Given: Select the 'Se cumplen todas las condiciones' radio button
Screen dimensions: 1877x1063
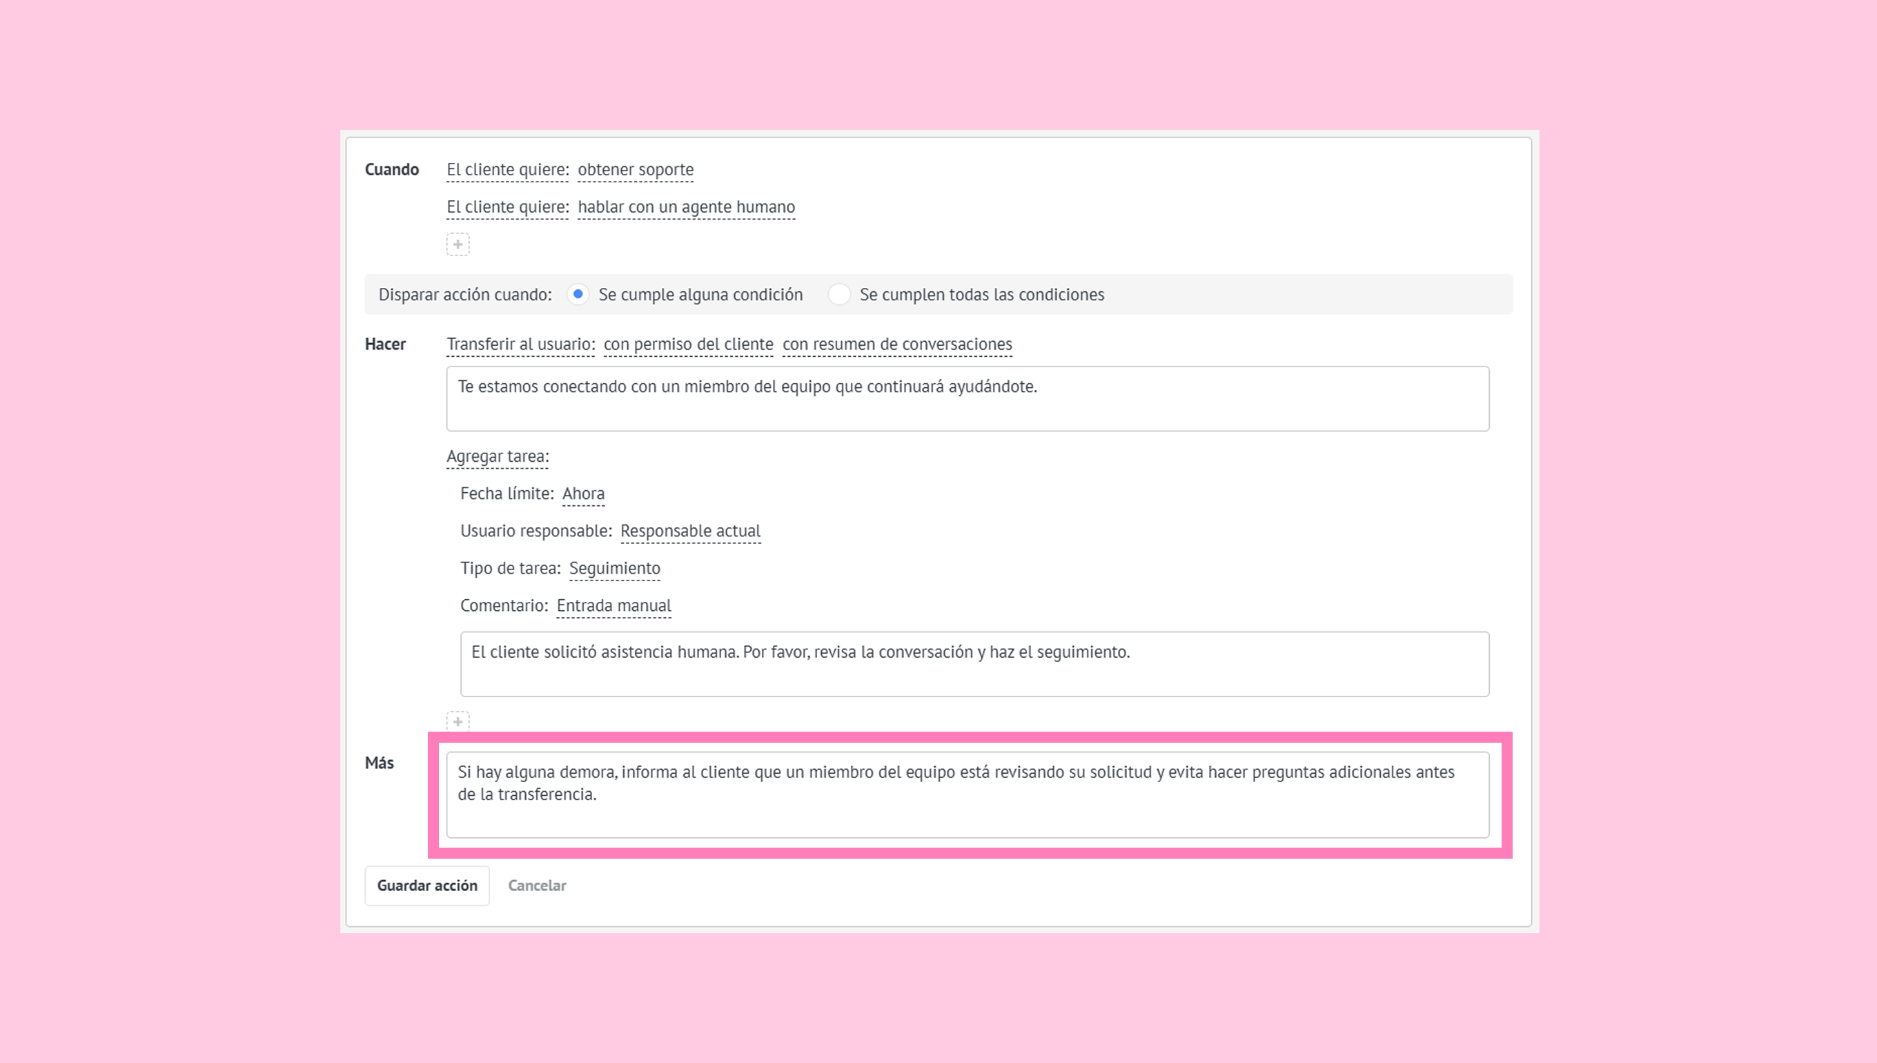Looking at the screenshot, I should click(x=839, y=294).
